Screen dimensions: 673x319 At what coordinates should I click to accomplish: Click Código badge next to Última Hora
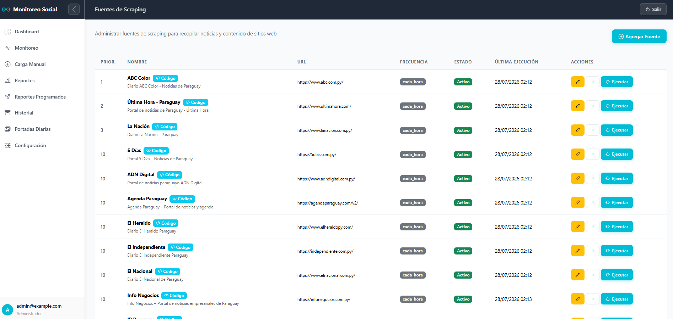click(195, 102)
